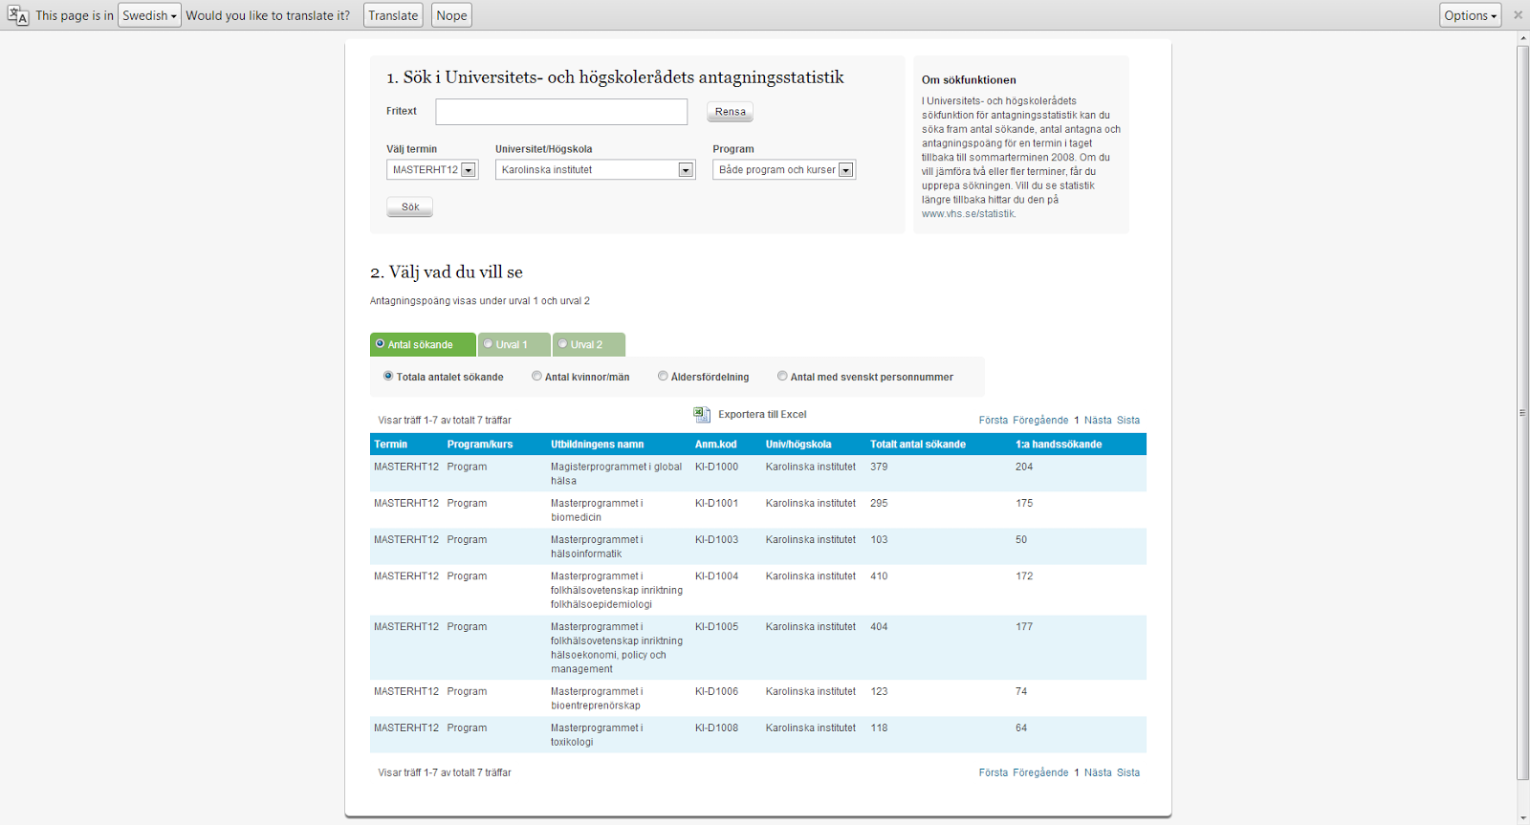
Task: Click the Excel export icon
Action: click(702, 414)
